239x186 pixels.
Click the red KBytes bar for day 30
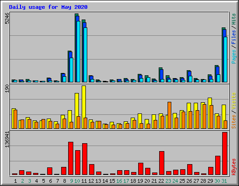point(218,166)
